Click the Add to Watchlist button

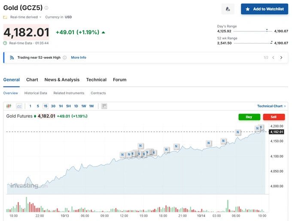[x=264, y=9]
